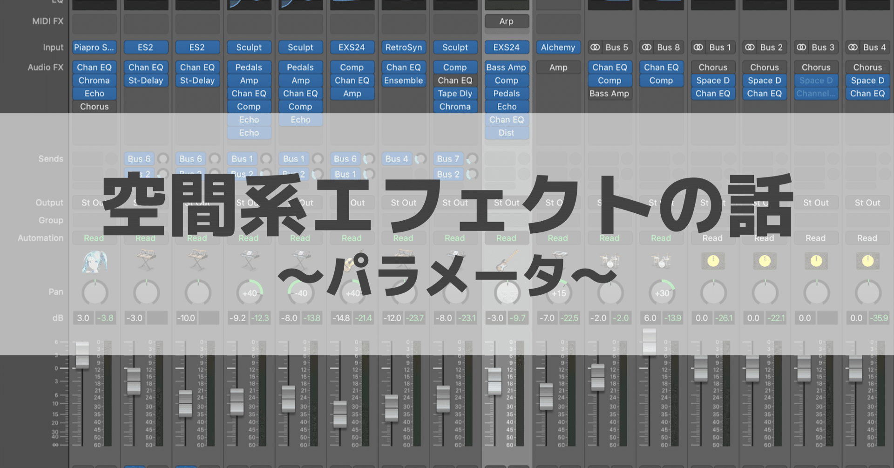Click the -26.1 peak level display

725,318
